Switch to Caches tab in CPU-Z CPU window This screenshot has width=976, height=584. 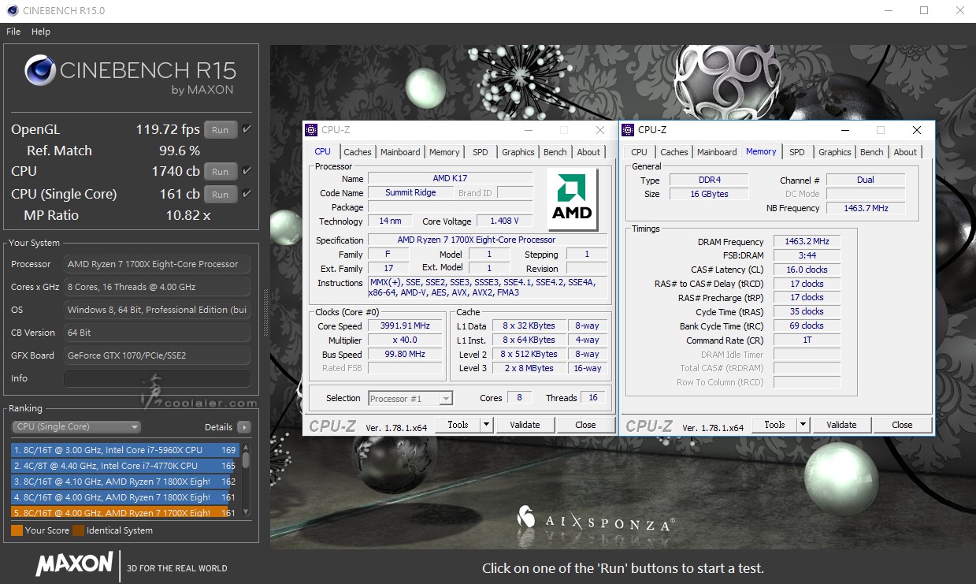358,152
